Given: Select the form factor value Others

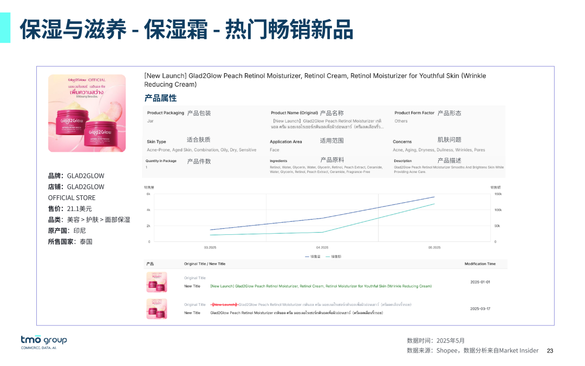Looking at the screenshot, I should (401, 121).
